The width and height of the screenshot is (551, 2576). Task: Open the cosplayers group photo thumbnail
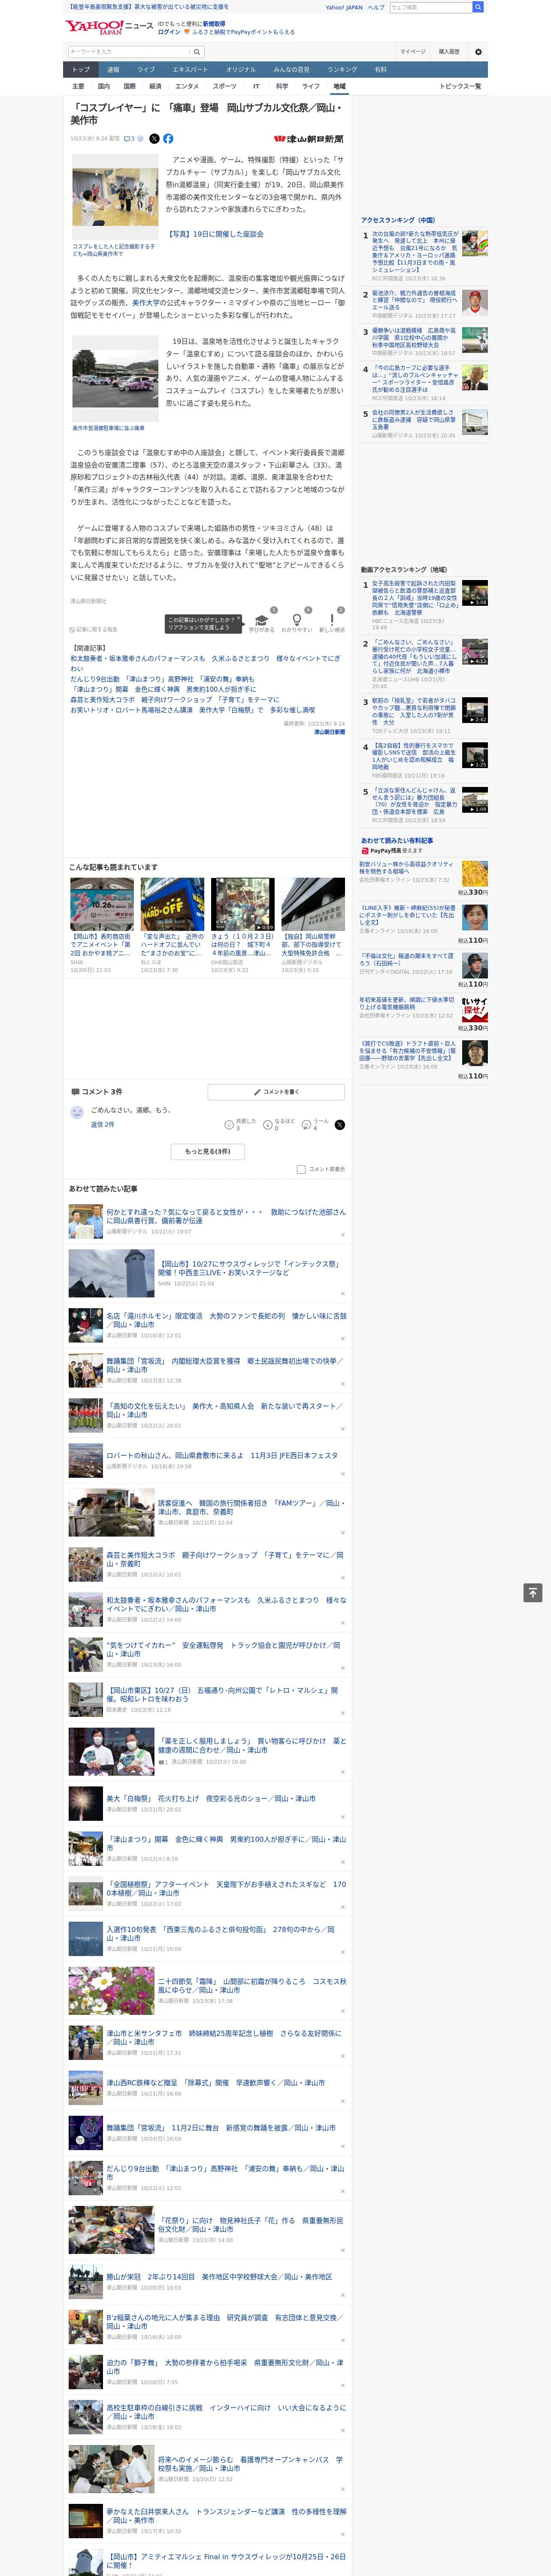[115, 197]
